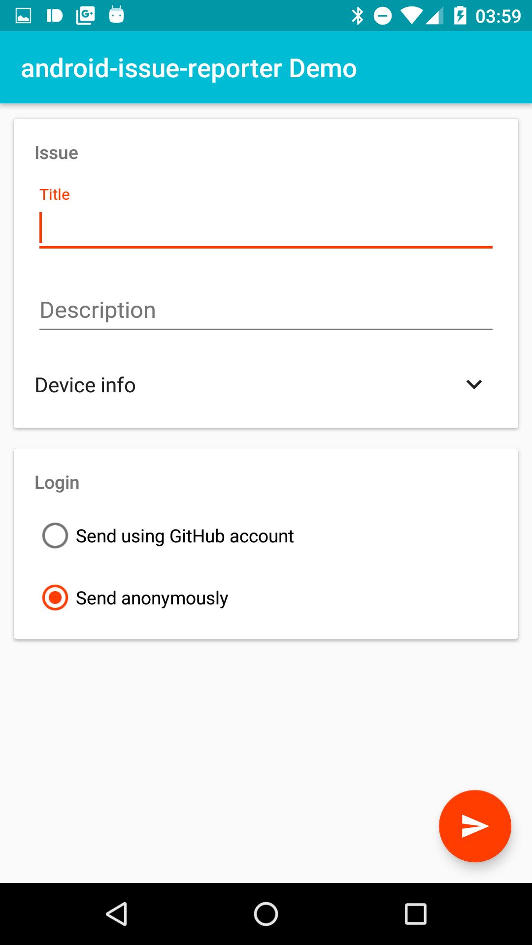Tap the Android back navigation triangle
The height and width of the screenshot is (945, 532).
[x=117, y=914]
